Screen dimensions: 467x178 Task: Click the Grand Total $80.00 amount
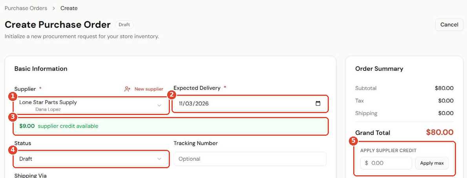tap(440, 132)
